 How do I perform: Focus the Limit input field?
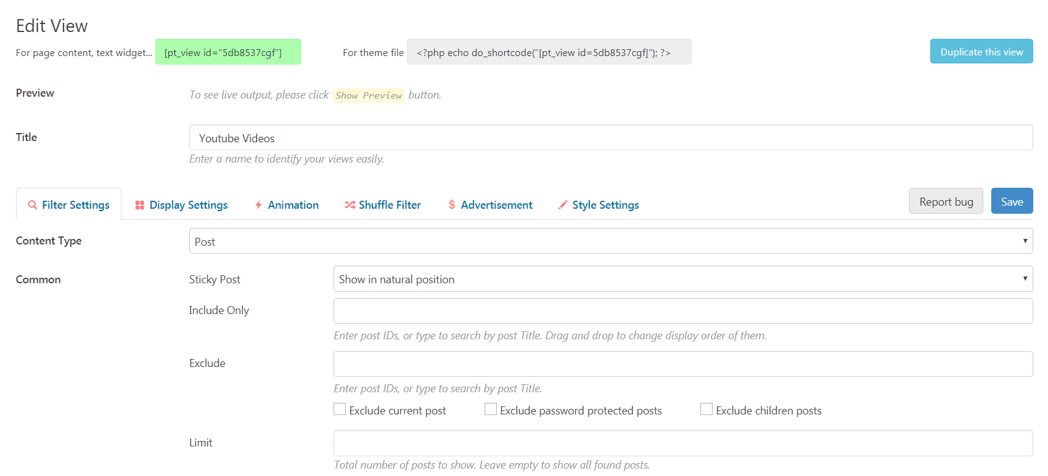(x=683, y=443)
